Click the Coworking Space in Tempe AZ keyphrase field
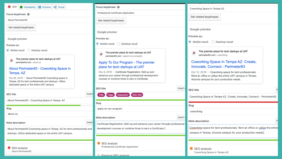282x159 pixels. click(233, 9)
